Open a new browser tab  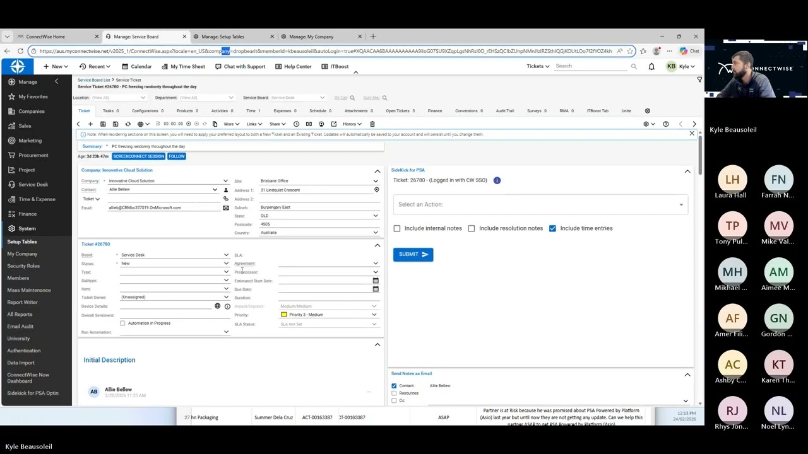[373, 37]
